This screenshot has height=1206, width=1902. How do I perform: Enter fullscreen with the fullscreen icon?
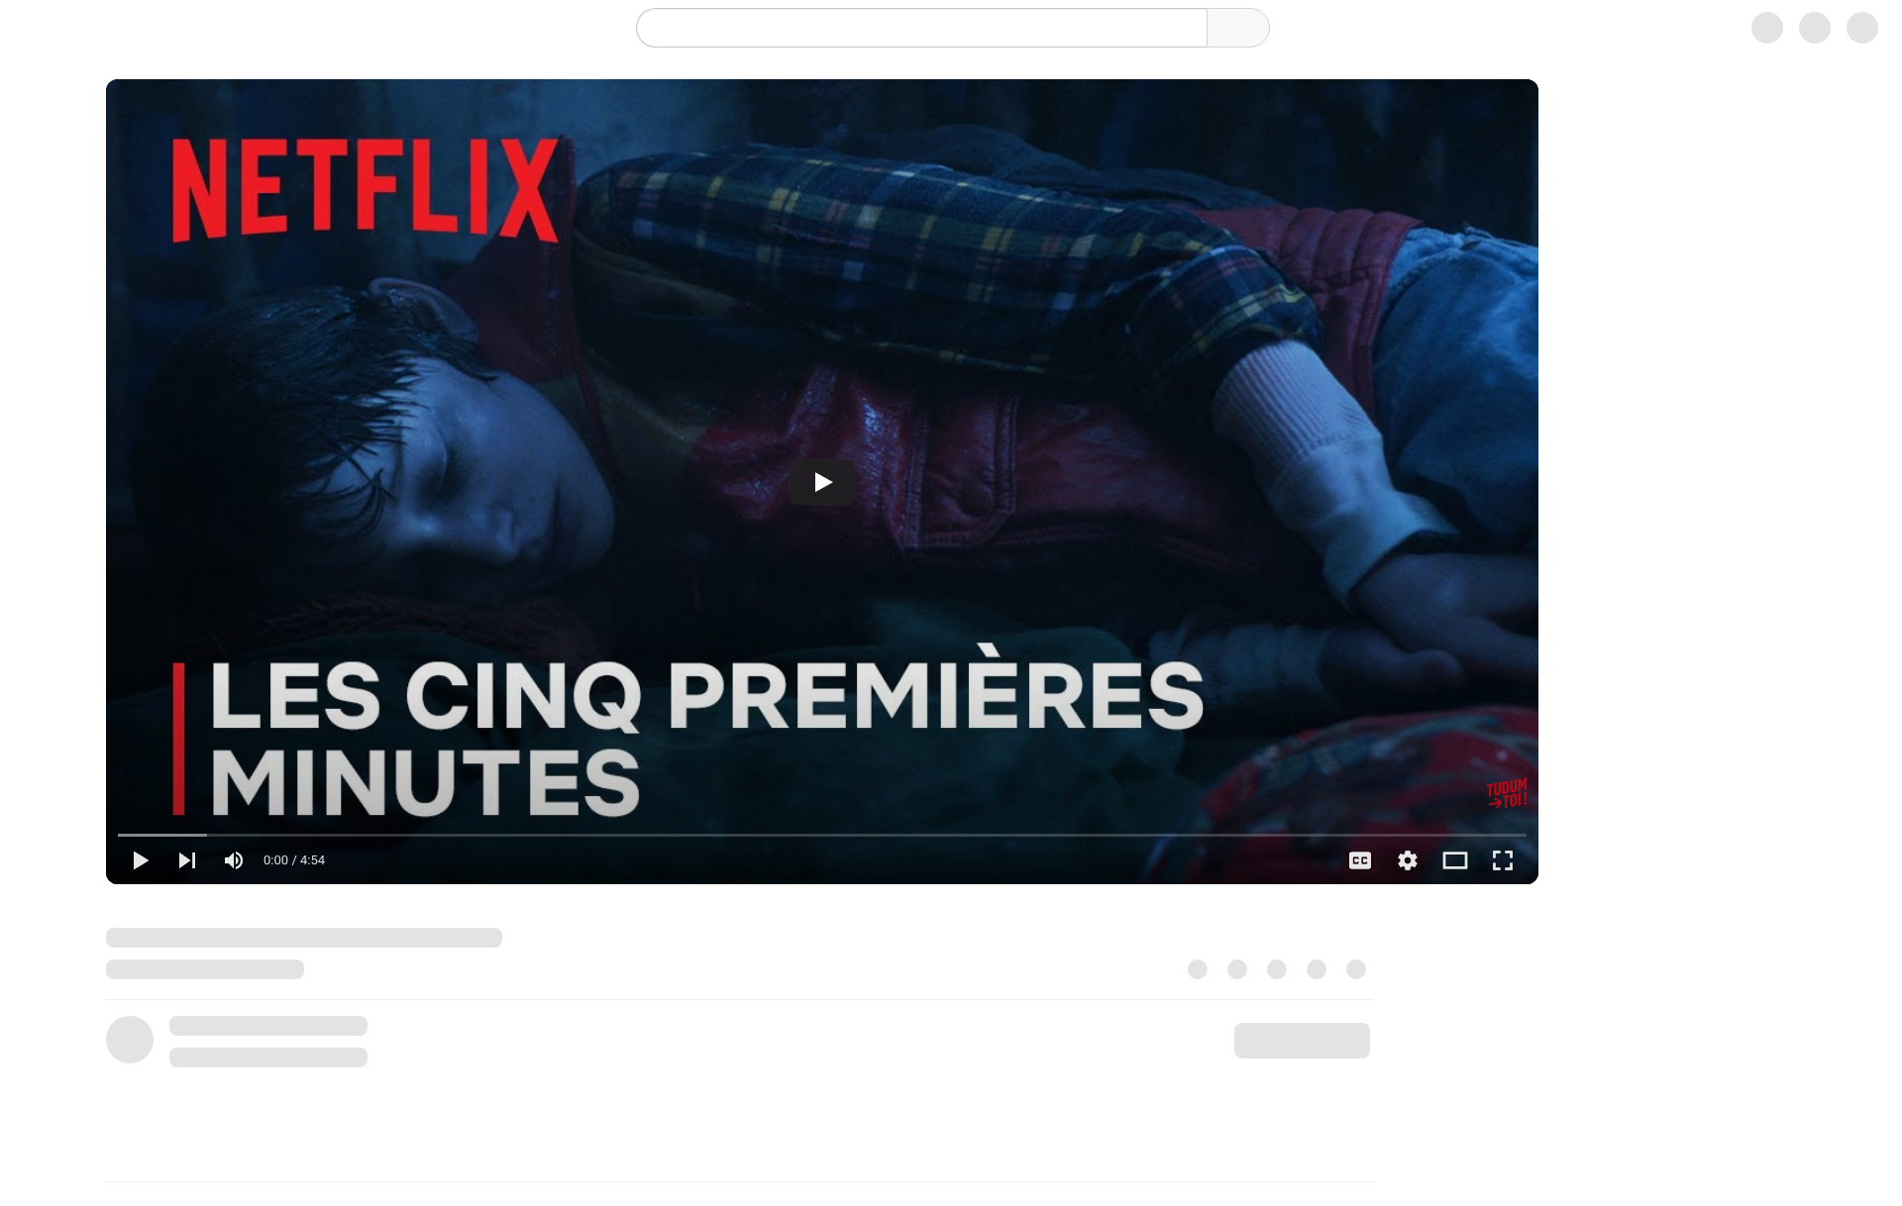(x=1503, y=860)
